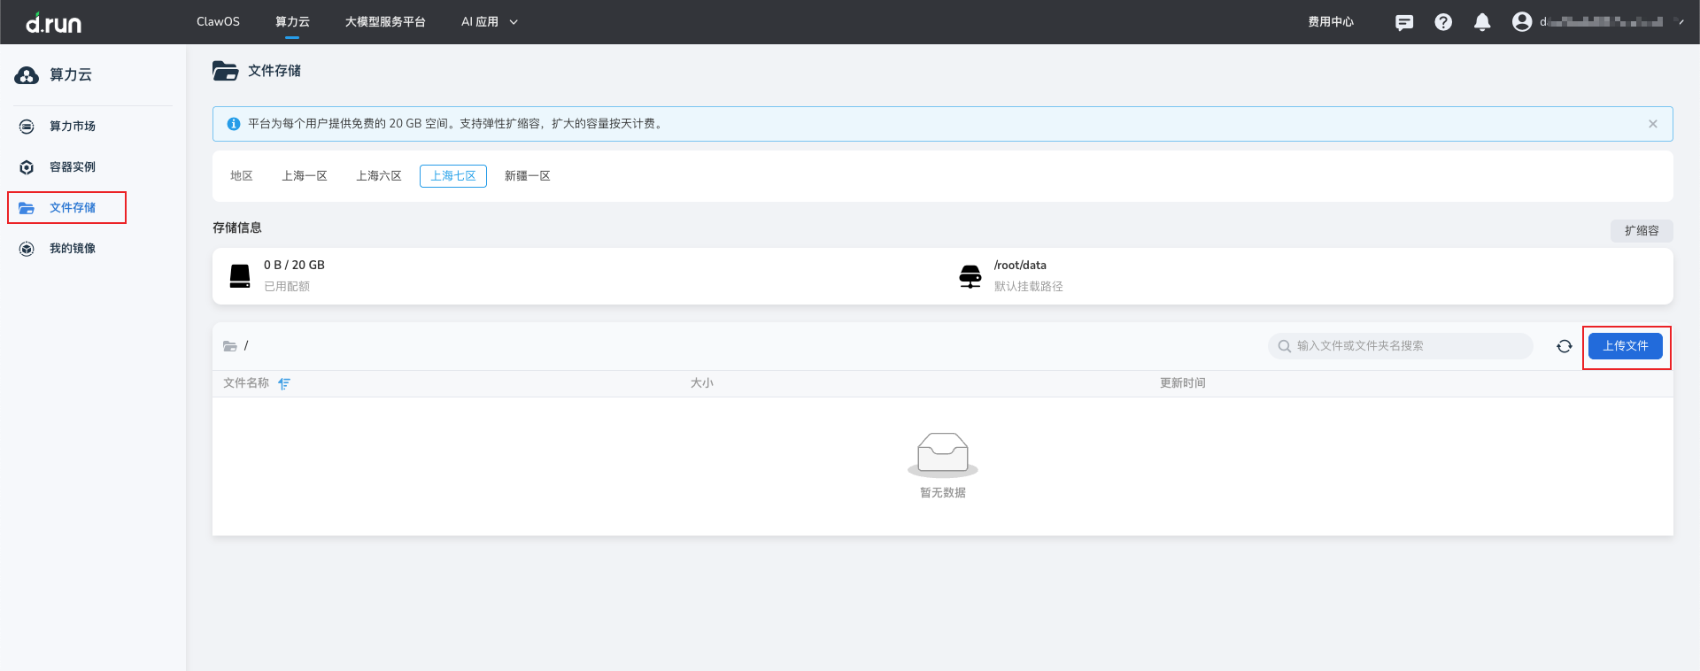
Task: Open the notifications bell
Action: (x=1482, y=22)
